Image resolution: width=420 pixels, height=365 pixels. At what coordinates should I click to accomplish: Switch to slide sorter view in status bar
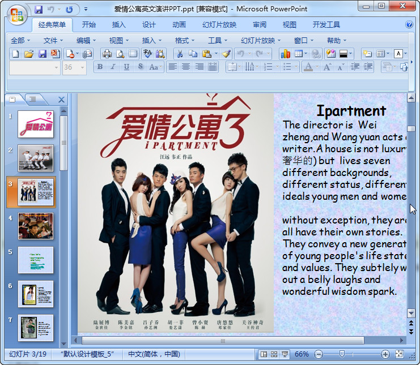pos(274,354)
